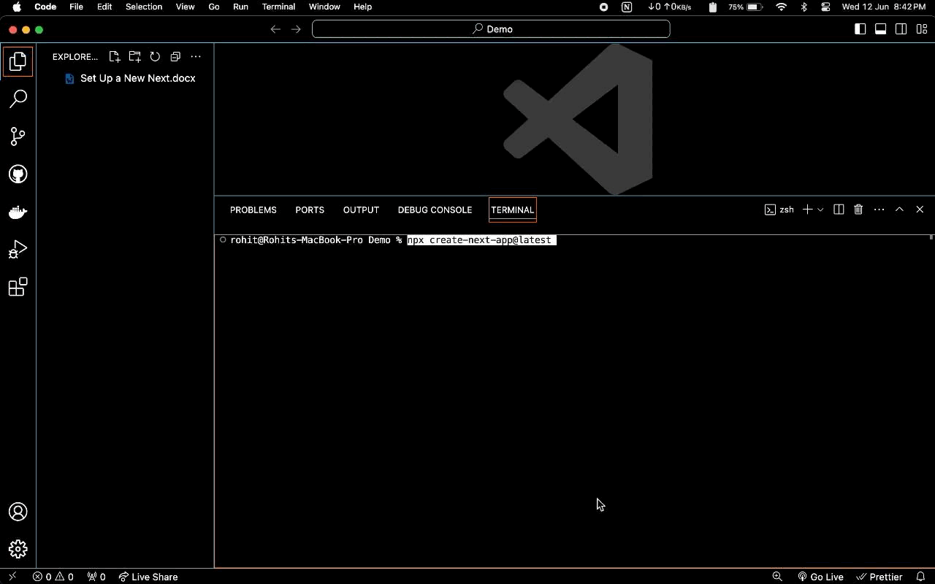The image size is (935, 584).
Task: Start a Live Share session
Action: click(x=148, y=577)
